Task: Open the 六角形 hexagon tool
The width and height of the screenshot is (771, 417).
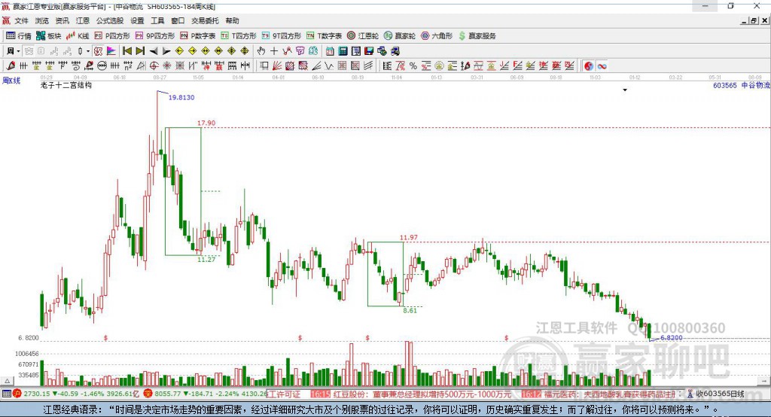Action: pyautogui.click(x=437, y=36)
